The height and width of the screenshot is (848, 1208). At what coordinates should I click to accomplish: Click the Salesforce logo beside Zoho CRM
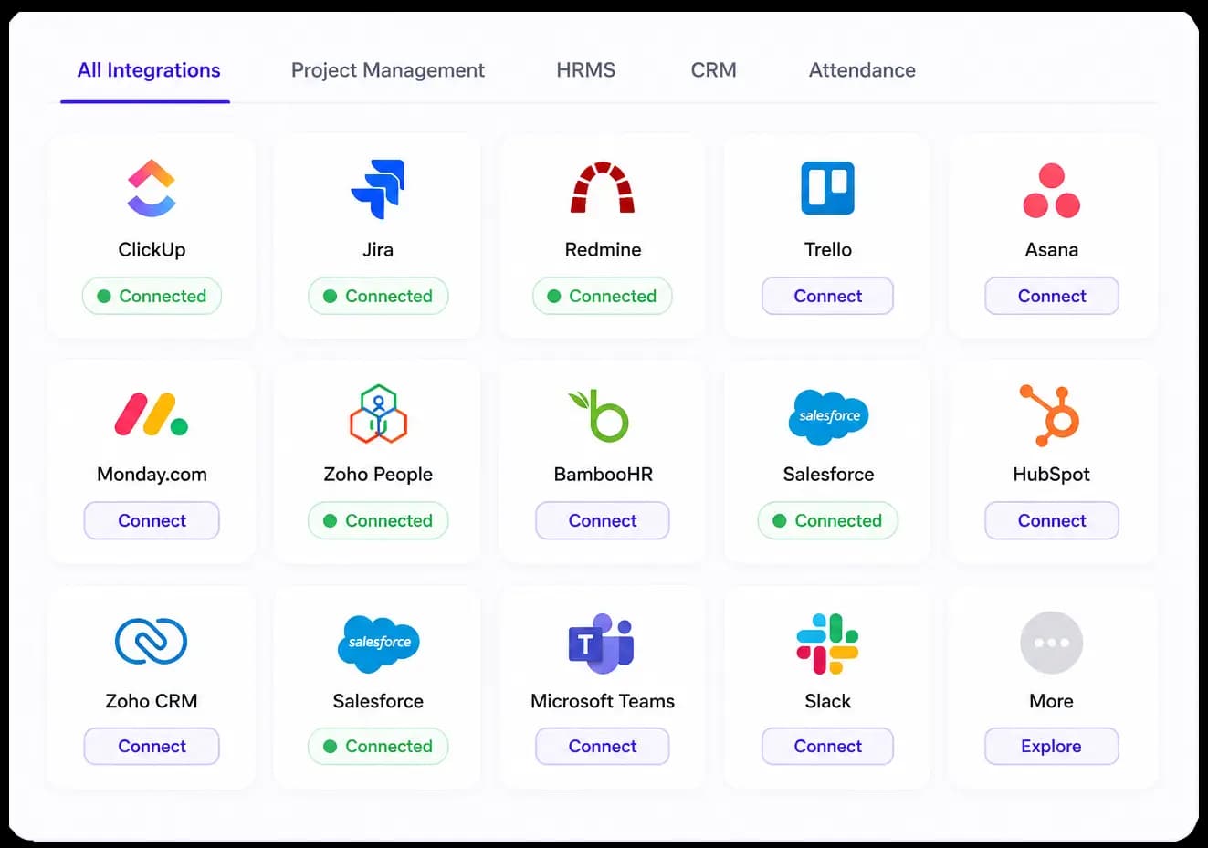click(378, 644)
